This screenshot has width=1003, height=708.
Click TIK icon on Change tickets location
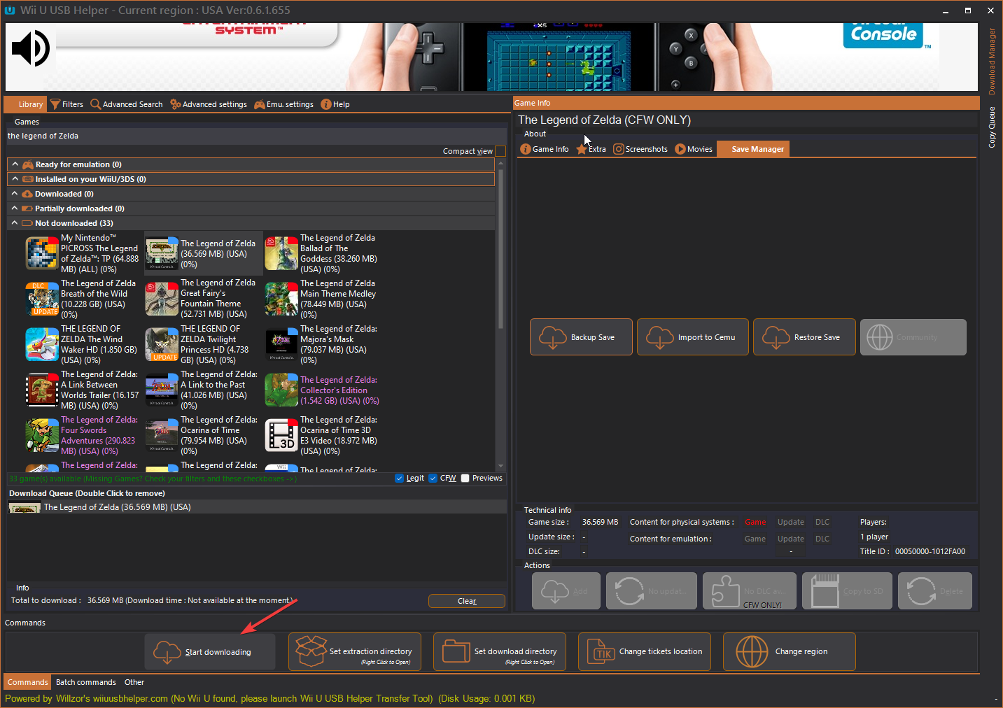coord(600,651)
